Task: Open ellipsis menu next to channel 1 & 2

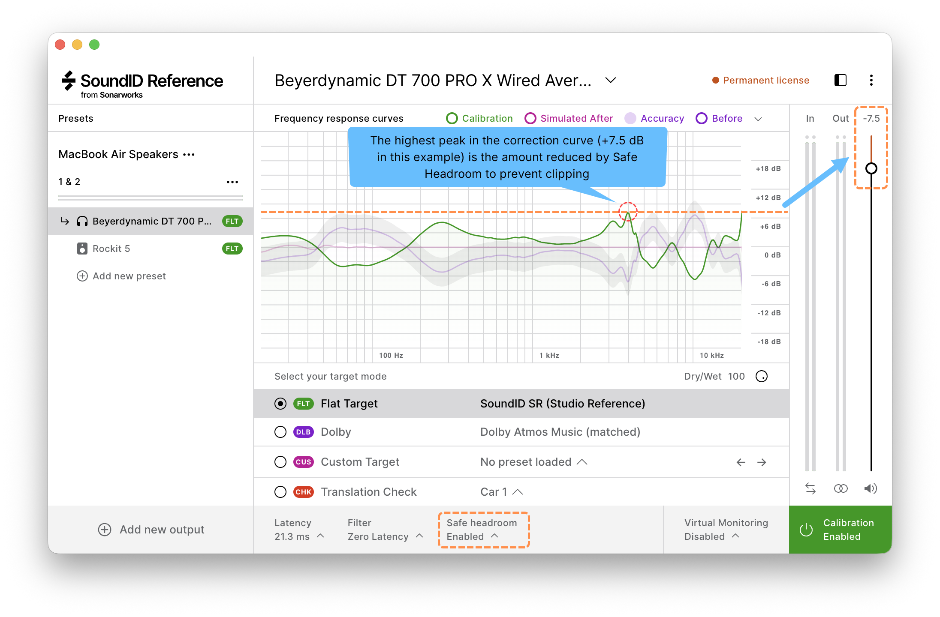Action: (x=232, y=182)
